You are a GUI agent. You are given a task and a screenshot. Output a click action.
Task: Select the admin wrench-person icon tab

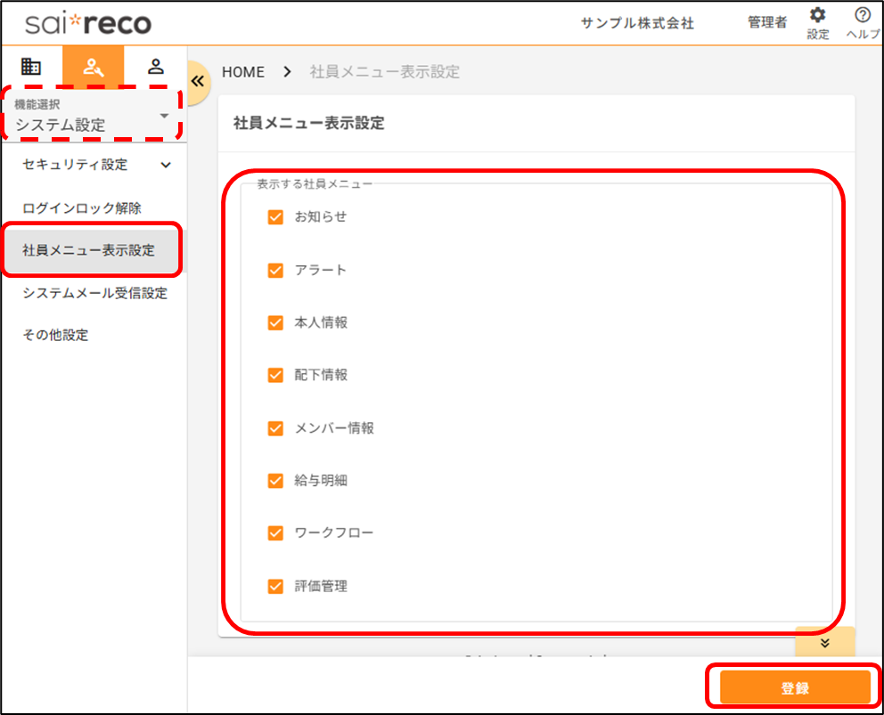point(93,66)
